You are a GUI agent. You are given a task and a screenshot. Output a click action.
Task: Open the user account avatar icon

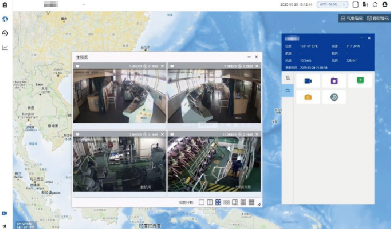(385, 4)
